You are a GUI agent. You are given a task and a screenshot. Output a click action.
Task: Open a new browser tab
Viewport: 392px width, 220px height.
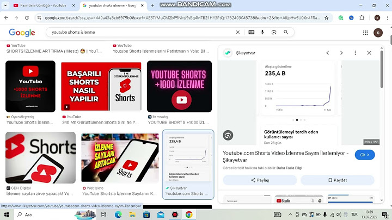point(152,5)
